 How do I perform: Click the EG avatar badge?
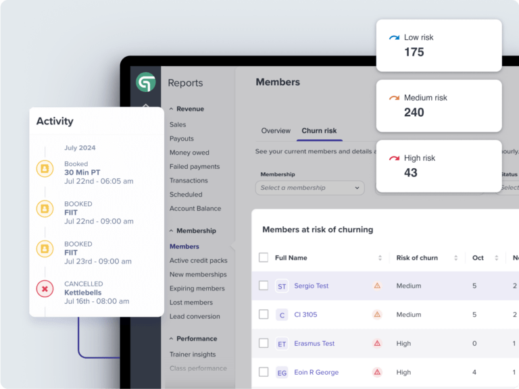click(282, 372)
